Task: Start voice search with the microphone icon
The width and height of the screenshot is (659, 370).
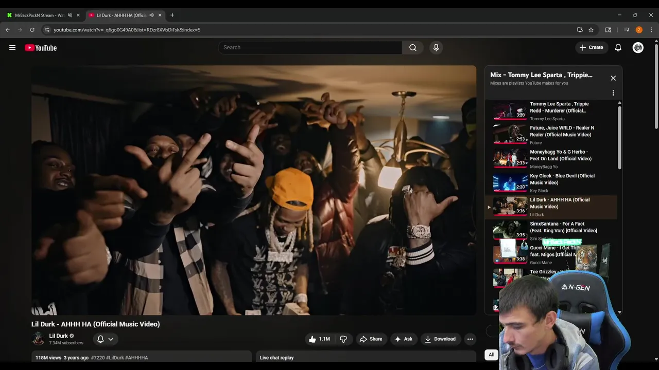Action: pos(436,47)
